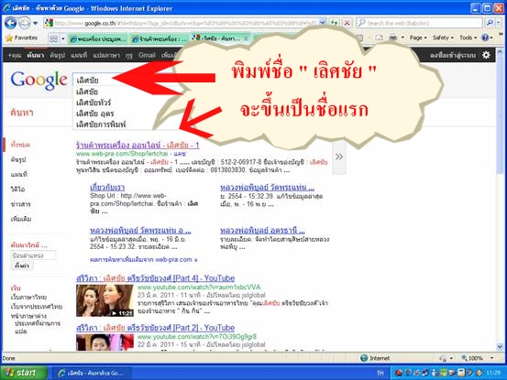Click the location input field in sidebar
This screenshot has width=507, height=380.
(33, 255)
